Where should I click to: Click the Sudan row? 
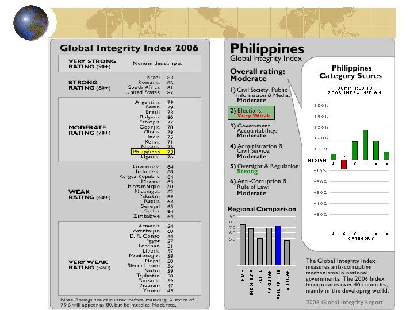point(159,271)
